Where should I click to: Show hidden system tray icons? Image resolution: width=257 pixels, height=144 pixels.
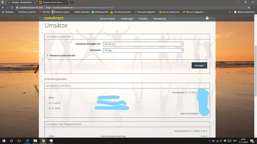[x=209, y=141]
